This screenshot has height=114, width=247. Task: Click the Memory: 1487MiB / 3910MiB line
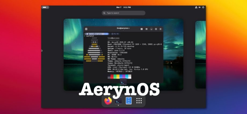coord(120,71)
